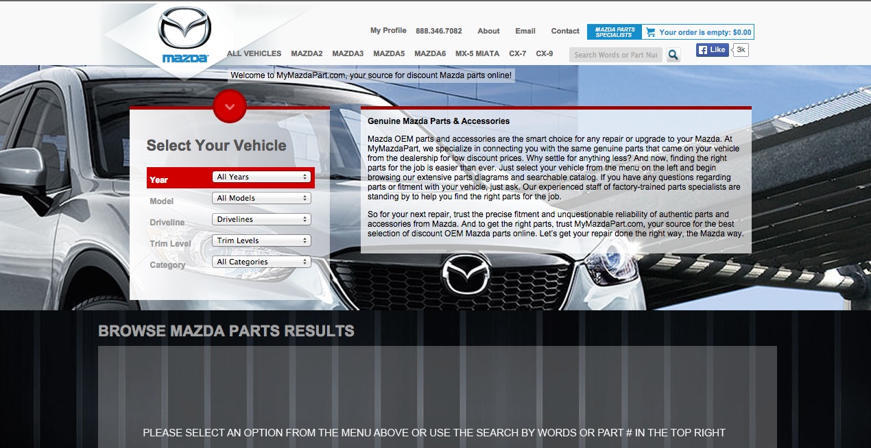Click the search words or part number field
Viewport: 871px width, 448px height.
(x=615, y=55)
